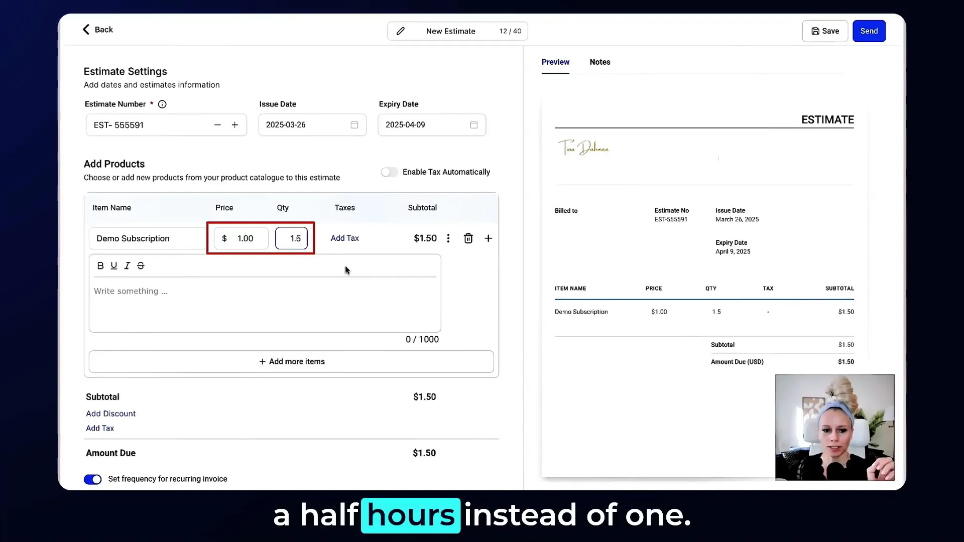
Task: Click the Issue Date field 2025-03-26
Action: [312, 125]
